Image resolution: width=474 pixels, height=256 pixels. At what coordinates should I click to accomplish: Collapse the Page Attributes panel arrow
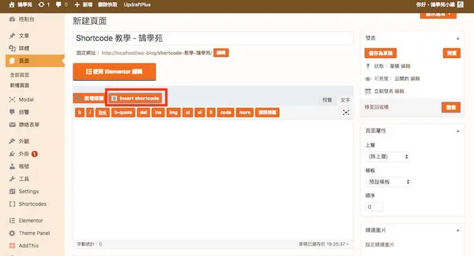point(458,131)
